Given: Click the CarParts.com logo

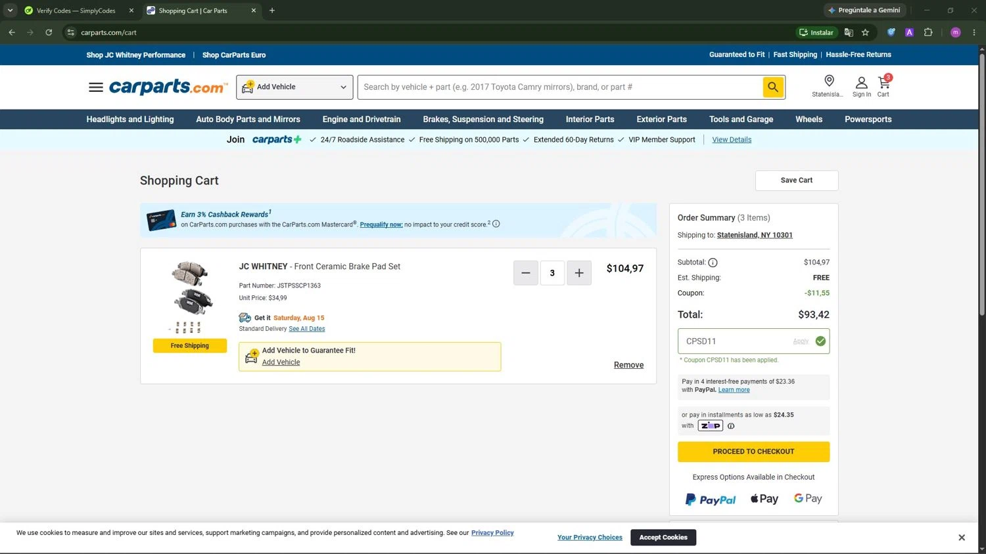Looking at the screenshot, I should pyautogui.click(x=168, y=87).
